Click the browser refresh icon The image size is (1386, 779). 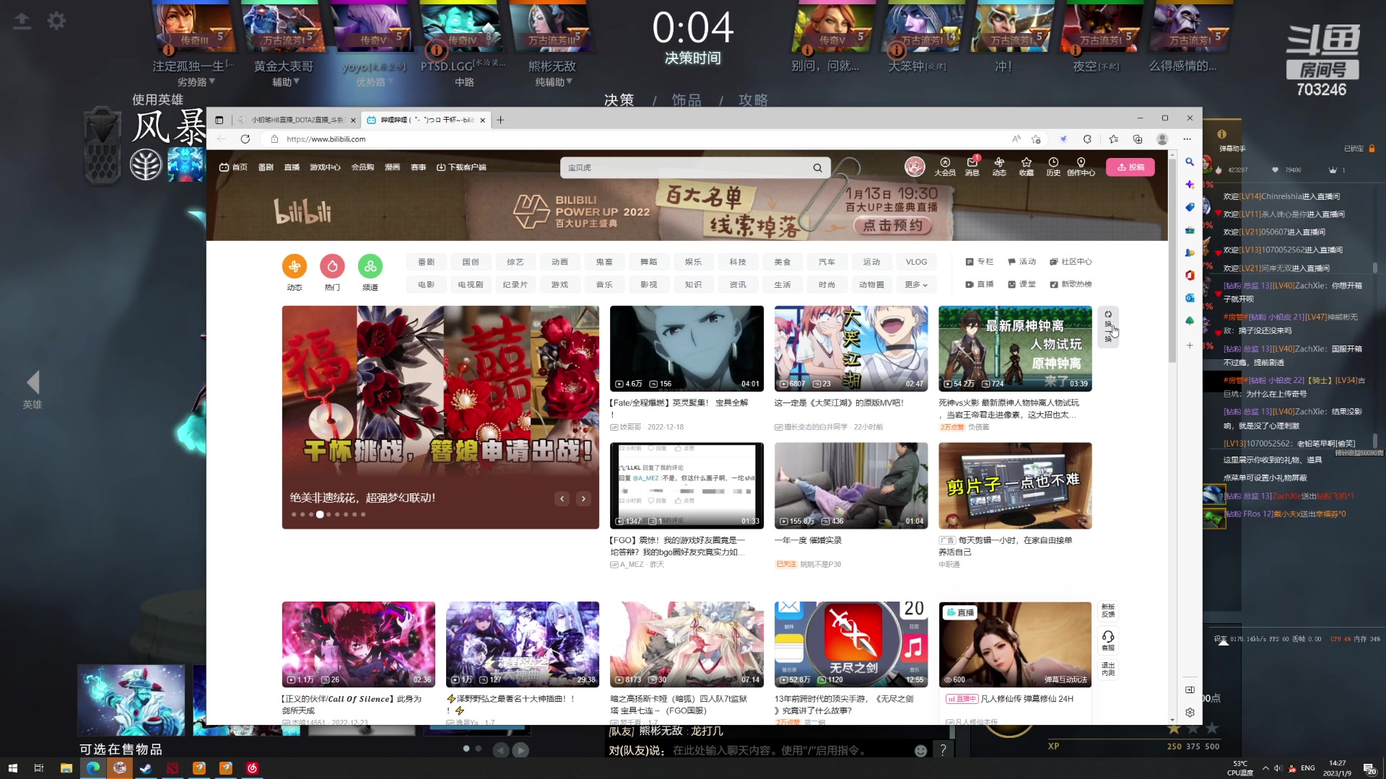tap(245, 139)
